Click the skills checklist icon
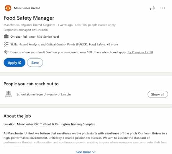The image size is (172, 154). (x=6, y=44)
